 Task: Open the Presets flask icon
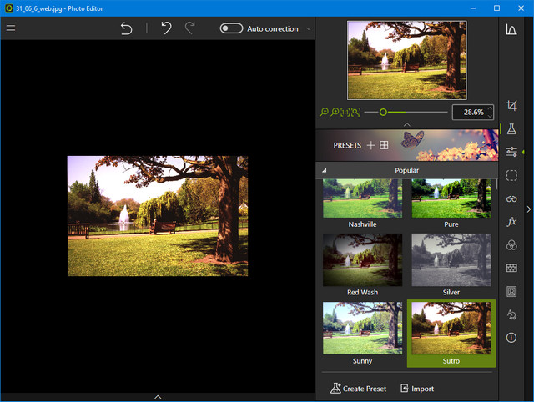[511, 129]
